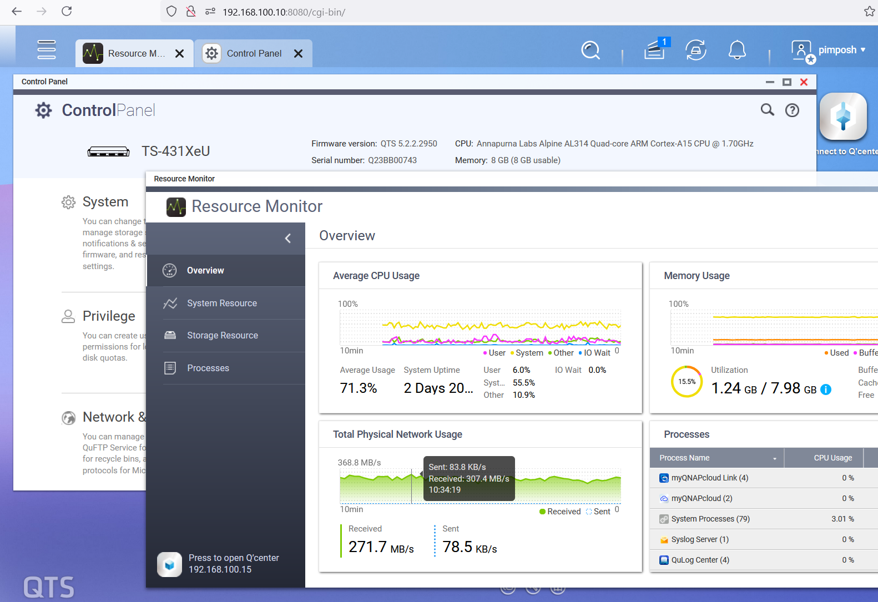This screenshot has width=878, height=602.
Task: Open external devices icon in top bar
Action: click(x=696, y=50)
